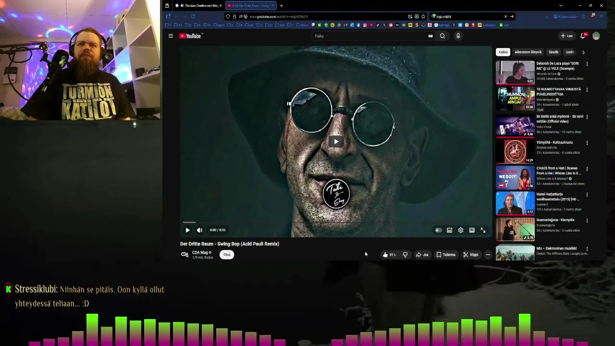Seek on the video progress bar
This screenshot has height=346, width=615.
coord(336,222)
